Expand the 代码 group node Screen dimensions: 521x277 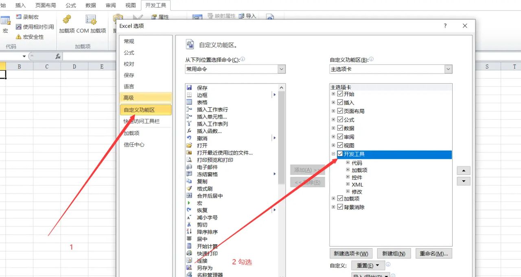click(348, 162)
